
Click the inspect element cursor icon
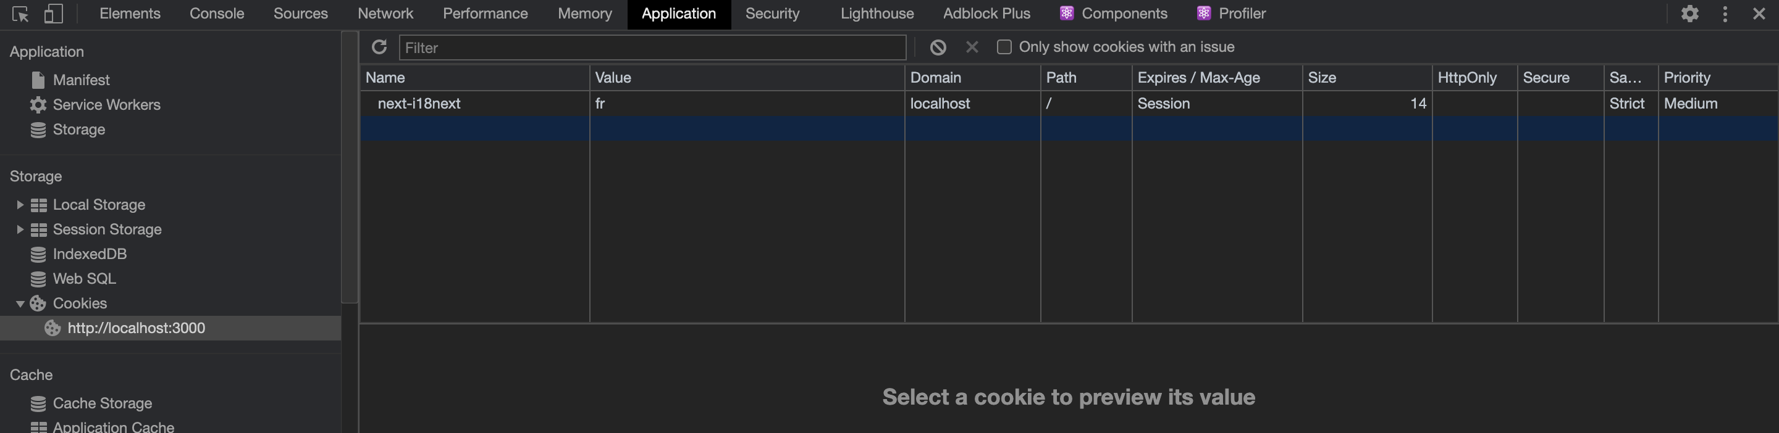(21, 13)
